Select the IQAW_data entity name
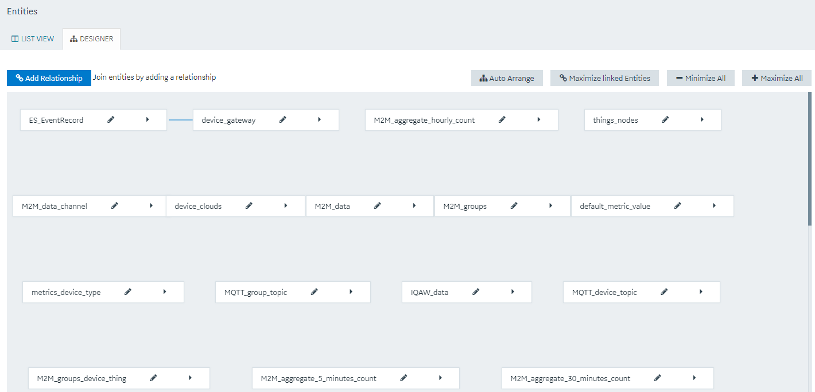The height and width of the screenshot is (392, 815). click(x=429, y=293)
